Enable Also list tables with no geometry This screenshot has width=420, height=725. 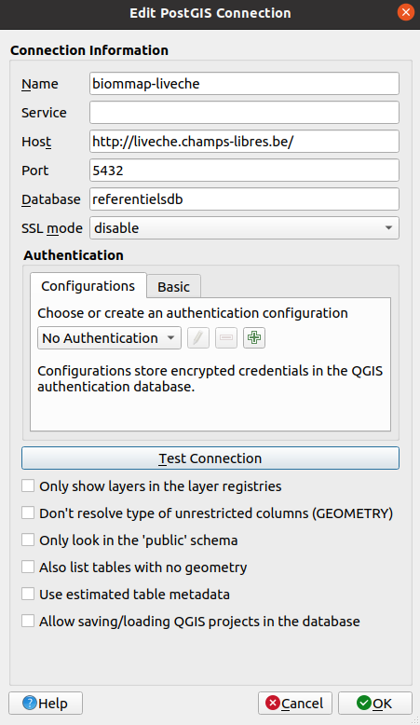pyautogui.click(x=28, y=567)
